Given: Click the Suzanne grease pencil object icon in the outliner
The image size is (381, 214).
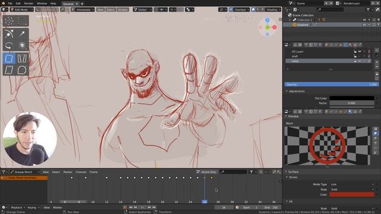Looking at the screenshot, I should click(295, 25).
